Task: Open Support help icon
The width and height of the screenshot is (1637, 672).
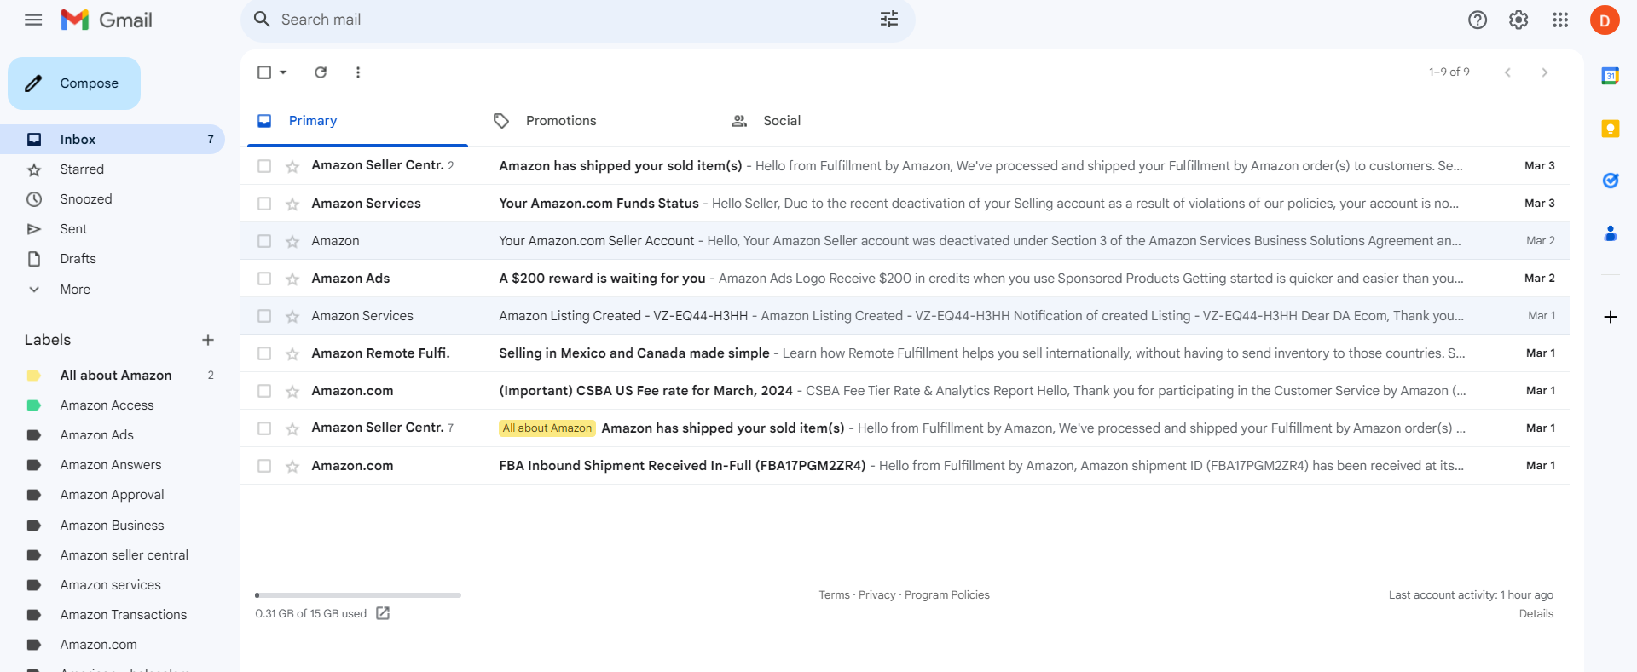Action: pos(1478,20)
